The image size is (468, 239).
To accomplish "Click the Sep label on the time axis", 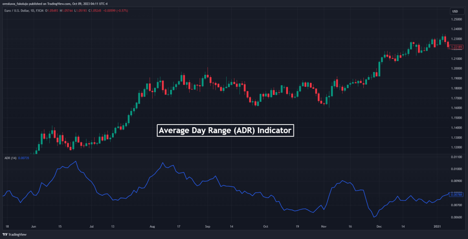I will point(207,226).
